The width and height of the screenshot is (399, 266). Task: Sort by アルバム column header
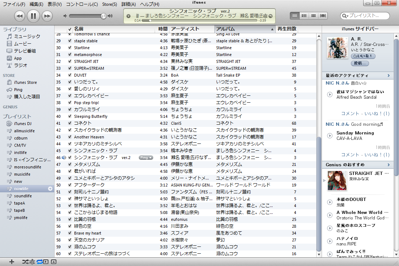245,29
